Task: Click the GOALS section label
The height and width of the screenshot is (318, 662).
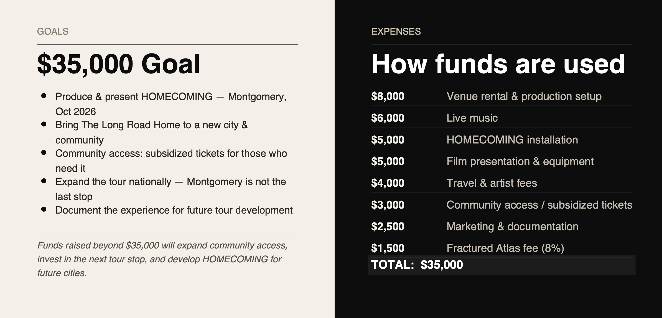Action: click(x=53, y=32)
